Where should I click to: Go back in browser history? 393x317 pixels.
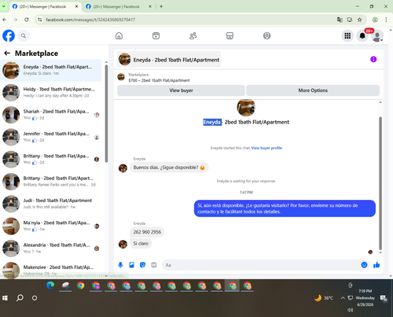[5, 20]
